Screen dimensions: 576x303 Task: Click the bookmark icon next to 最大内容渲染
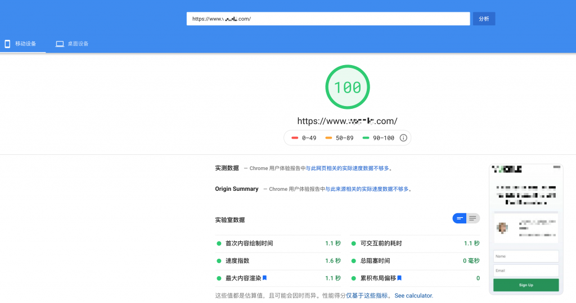(264, 278)
